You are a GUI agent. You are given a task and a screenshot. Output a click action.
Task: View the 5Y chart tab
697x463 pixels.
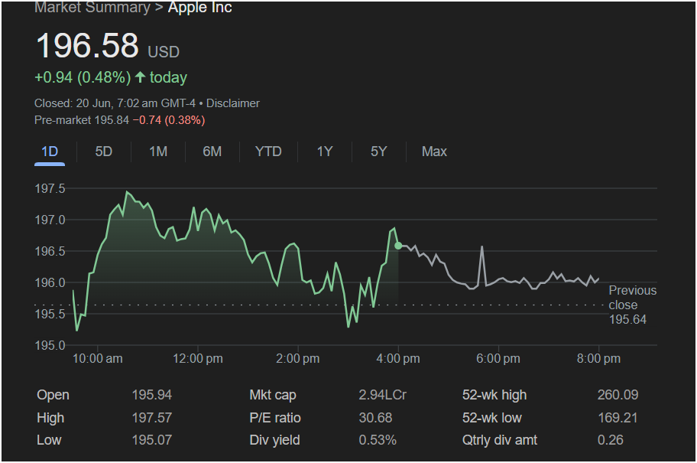click(379, 152)
